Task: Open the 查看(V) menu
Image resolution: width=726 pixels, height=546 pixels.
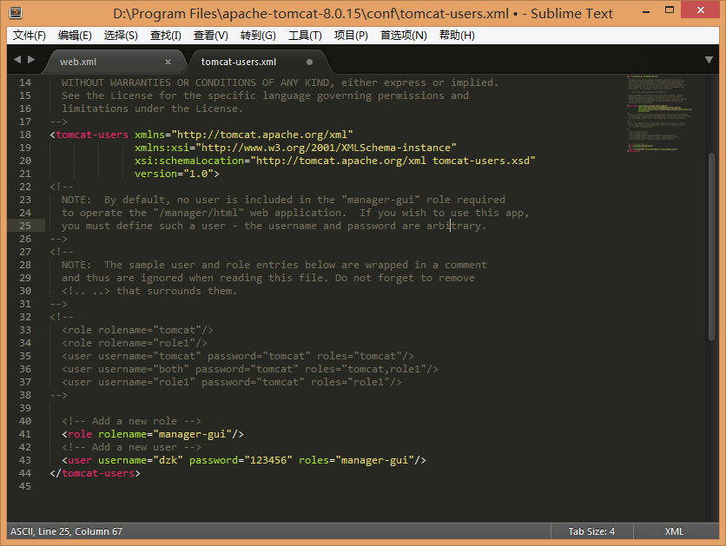Action: click(x=211, y=36)
